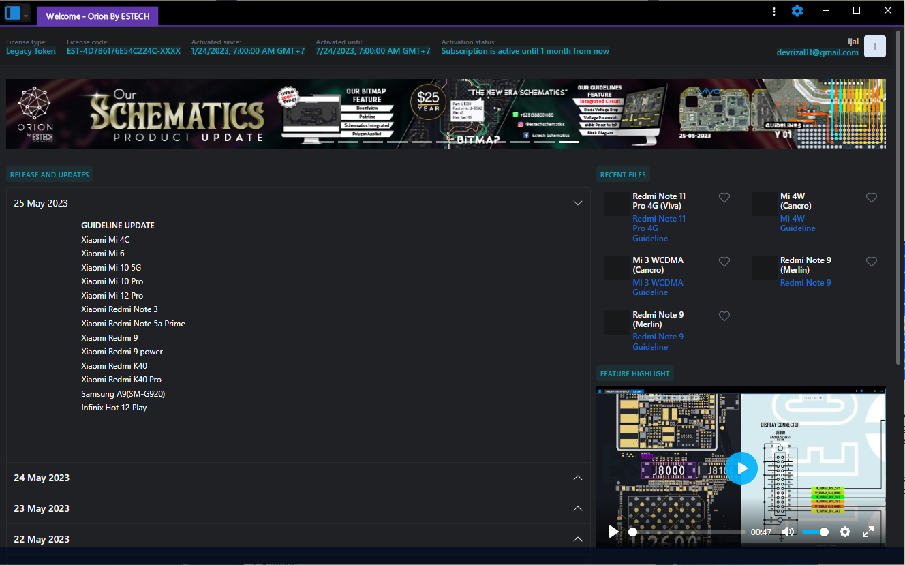The width and height of the screenshot is (905, 565).
Task: Click the 'Xiaomi Redmi K40 Pro' row
Action: point(121,380)
